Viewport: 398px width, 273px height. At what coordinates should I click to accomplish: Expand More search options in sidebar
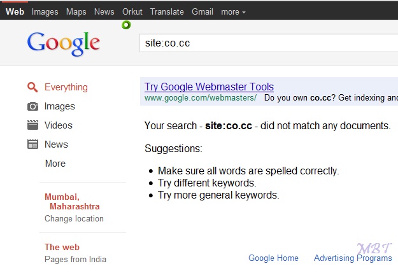pos(55,164)
